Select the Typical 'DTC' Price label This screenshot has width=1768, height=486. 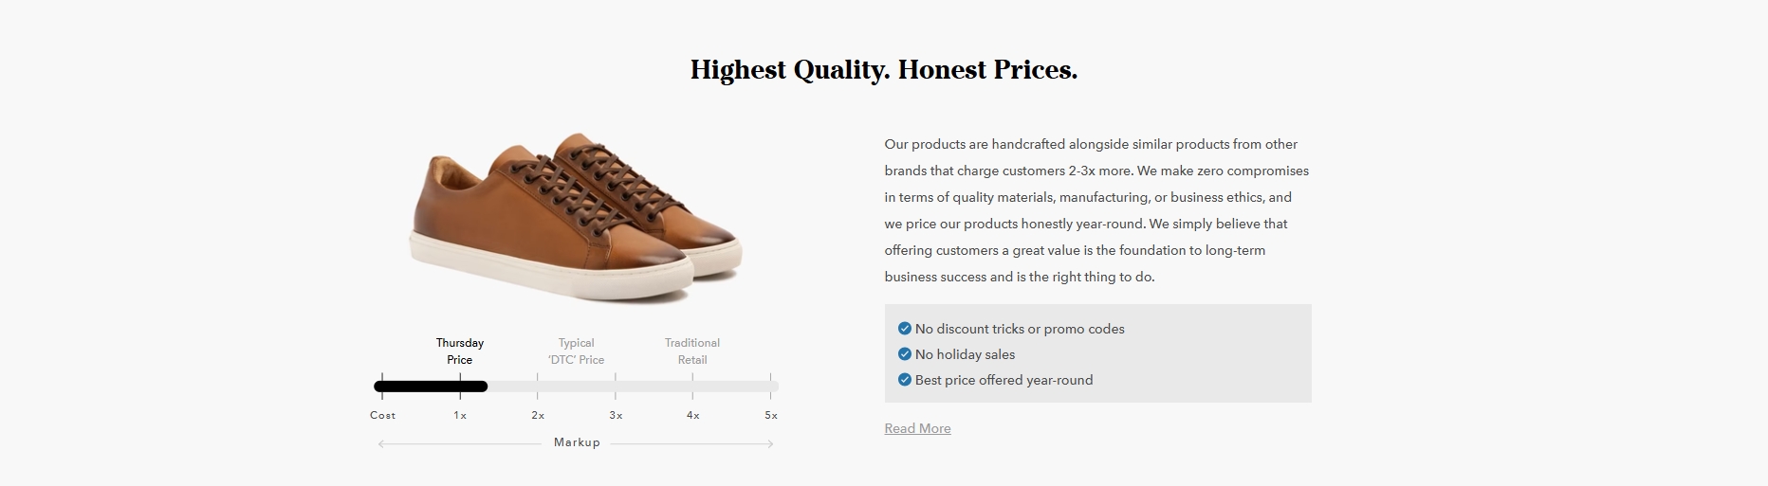576,351
